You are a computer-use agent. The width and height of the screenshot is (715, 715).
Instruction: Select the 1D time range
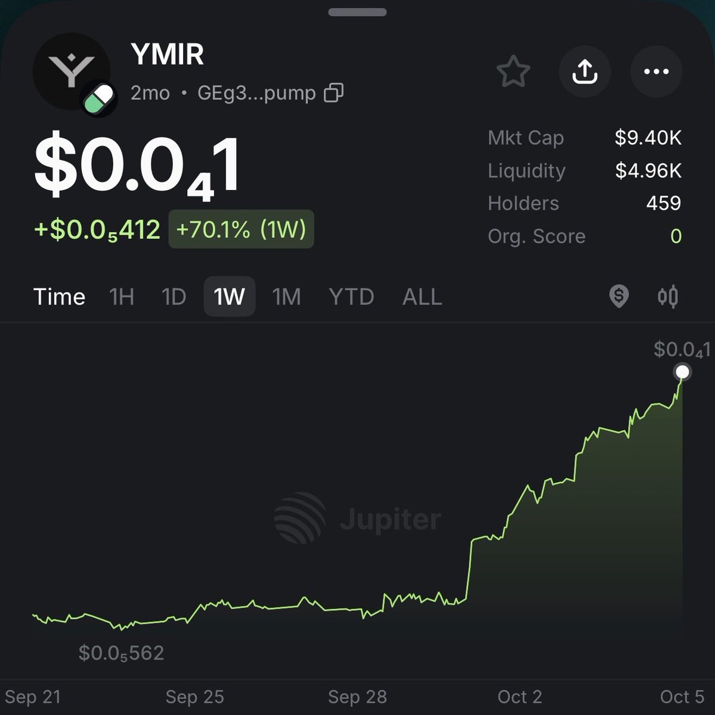click(174, 297)
